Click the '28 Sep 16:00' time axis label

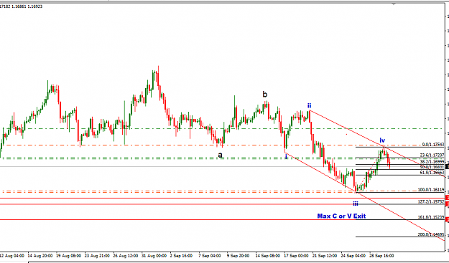pyautogui.click(x=382, y=256)
